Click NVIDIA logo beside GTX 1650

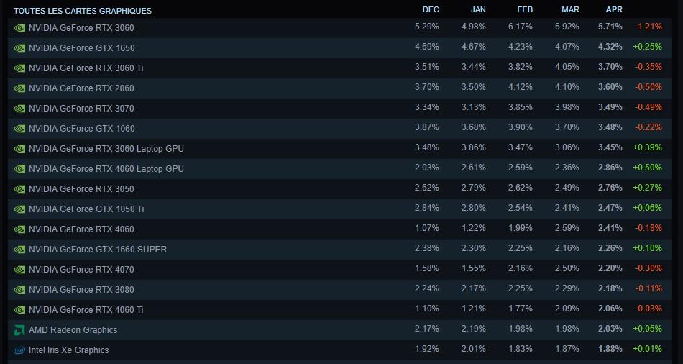pyautogui.click(x=19, y=48)
